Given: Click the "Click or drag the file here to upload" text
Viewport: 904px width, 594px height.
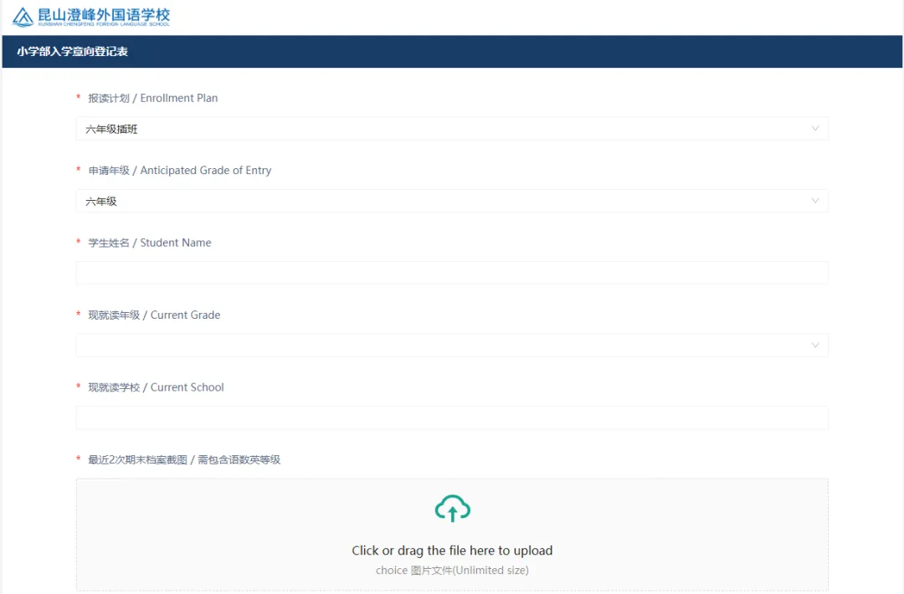Looking at the screenshot, I should point(452,550).
